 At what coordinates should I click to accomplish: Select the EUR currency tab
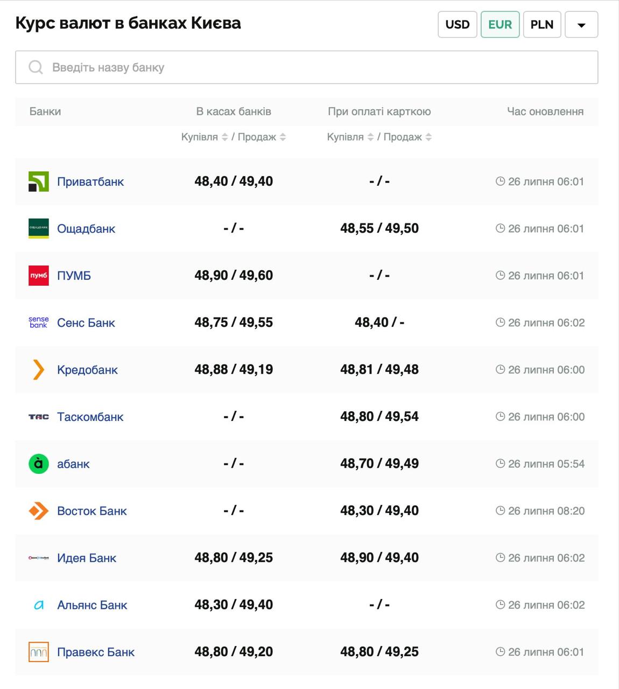pyautogui.click(x=500, y=25)
